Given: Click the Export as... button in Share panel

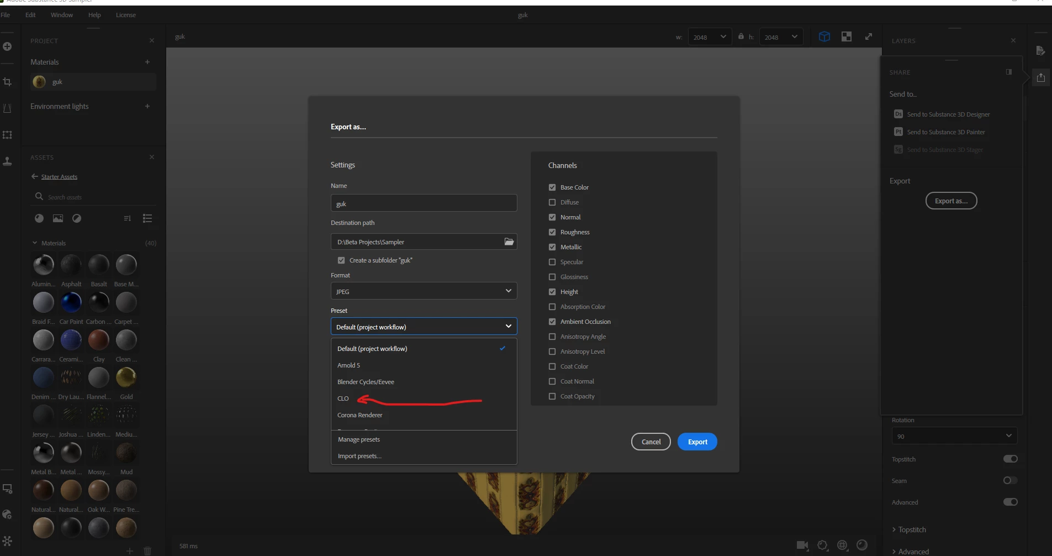Looking at the screenshot, I should 951,201.
